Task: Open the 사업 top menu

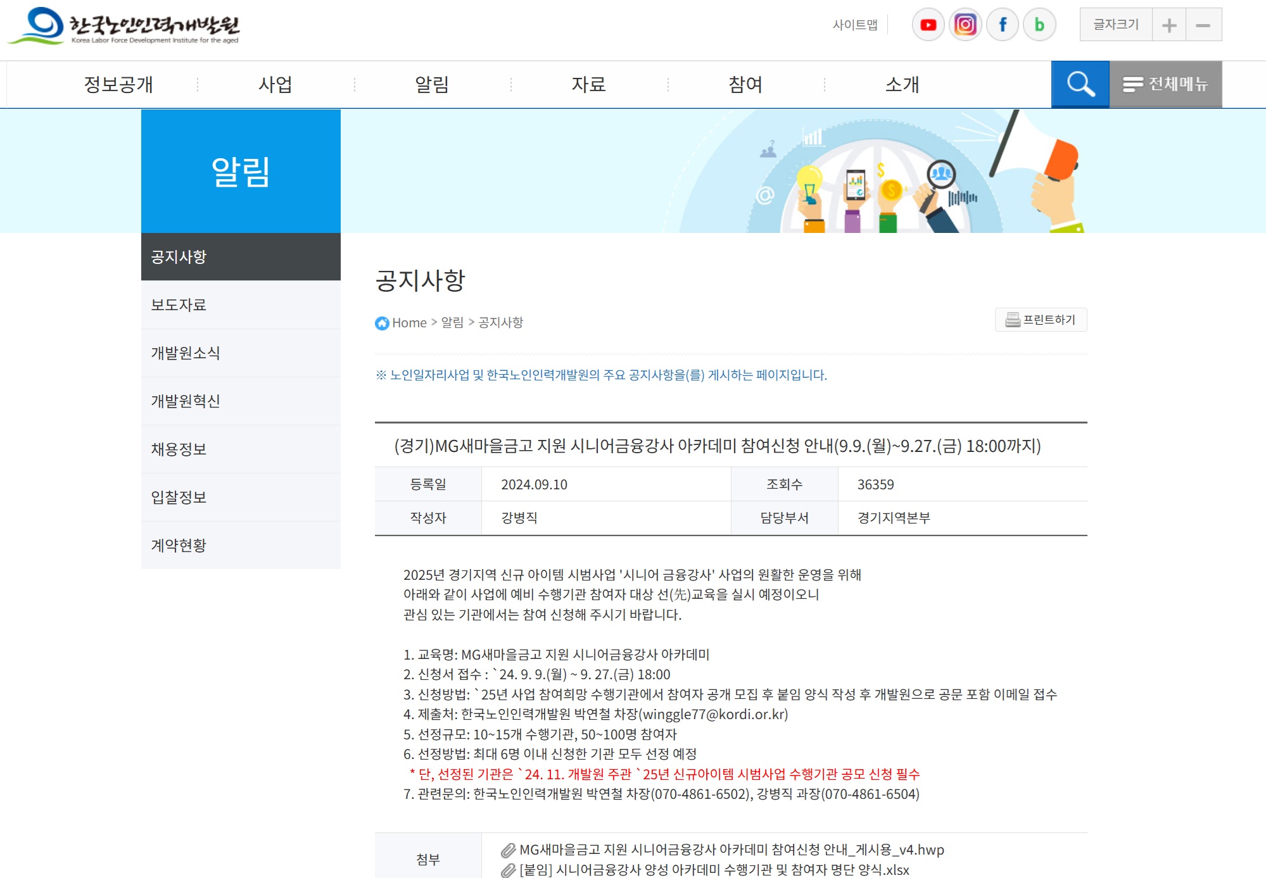Action: pos(275,84)
